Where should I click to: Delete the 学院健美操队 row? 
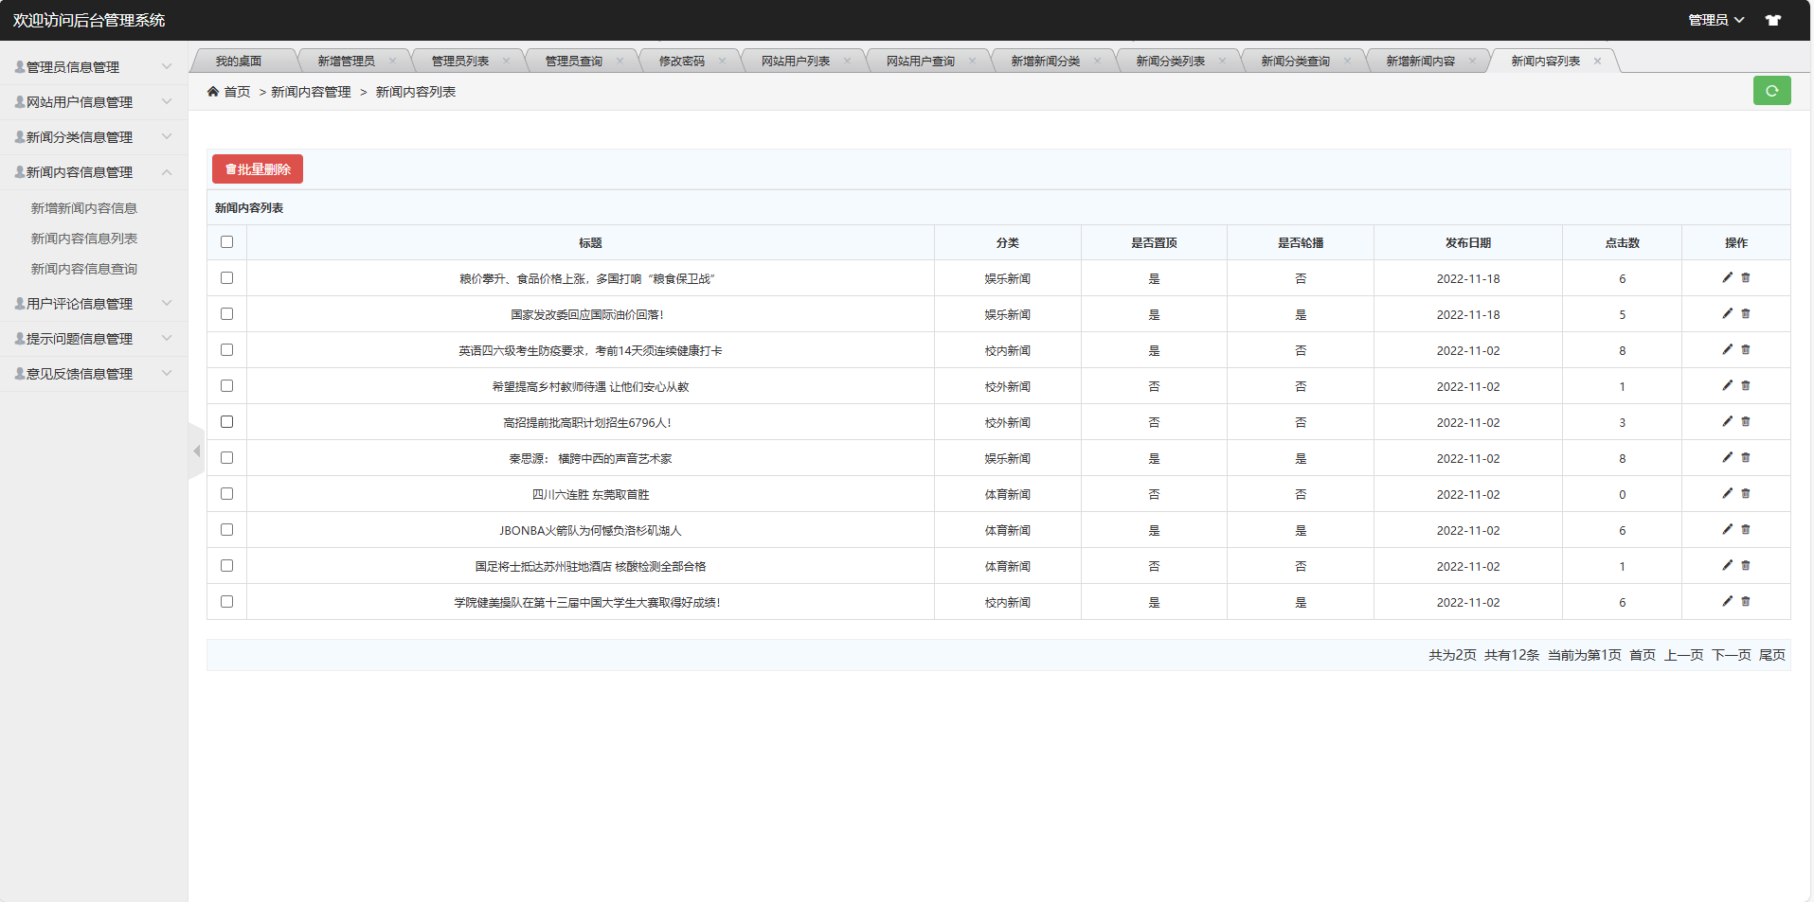coord(1746,601)
